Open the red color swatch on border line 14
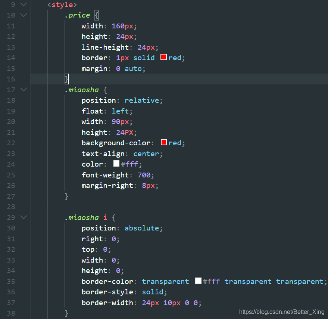 (163, 57)
